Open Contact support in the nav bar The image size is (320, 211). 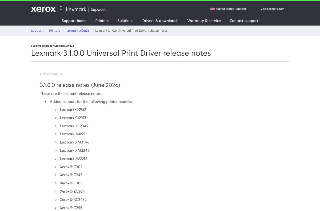click(x=244, y=21)
